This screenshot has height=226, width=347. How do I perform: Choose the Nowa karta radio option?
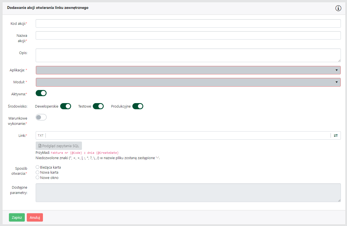pos(38,172)
